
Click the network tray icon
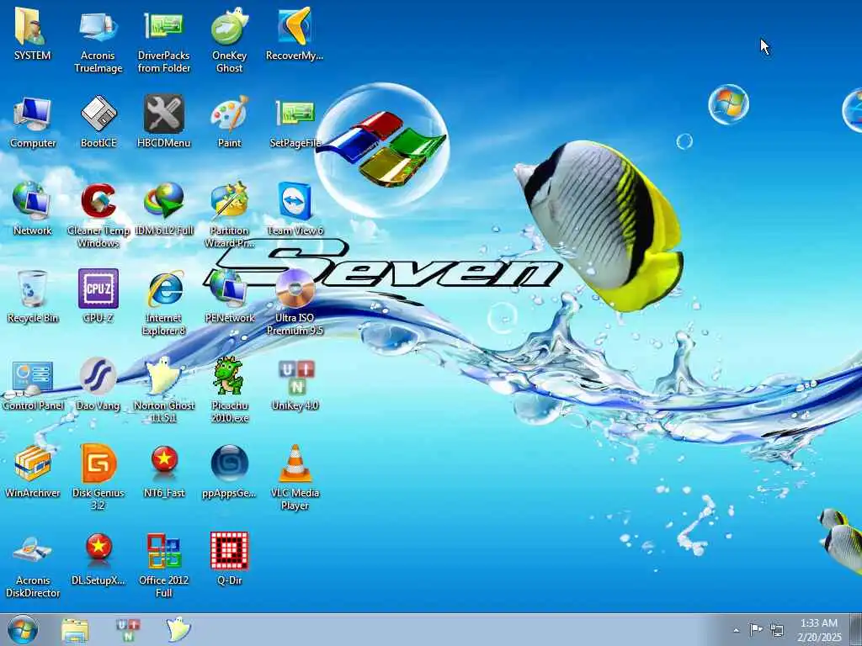click(777, 629)
